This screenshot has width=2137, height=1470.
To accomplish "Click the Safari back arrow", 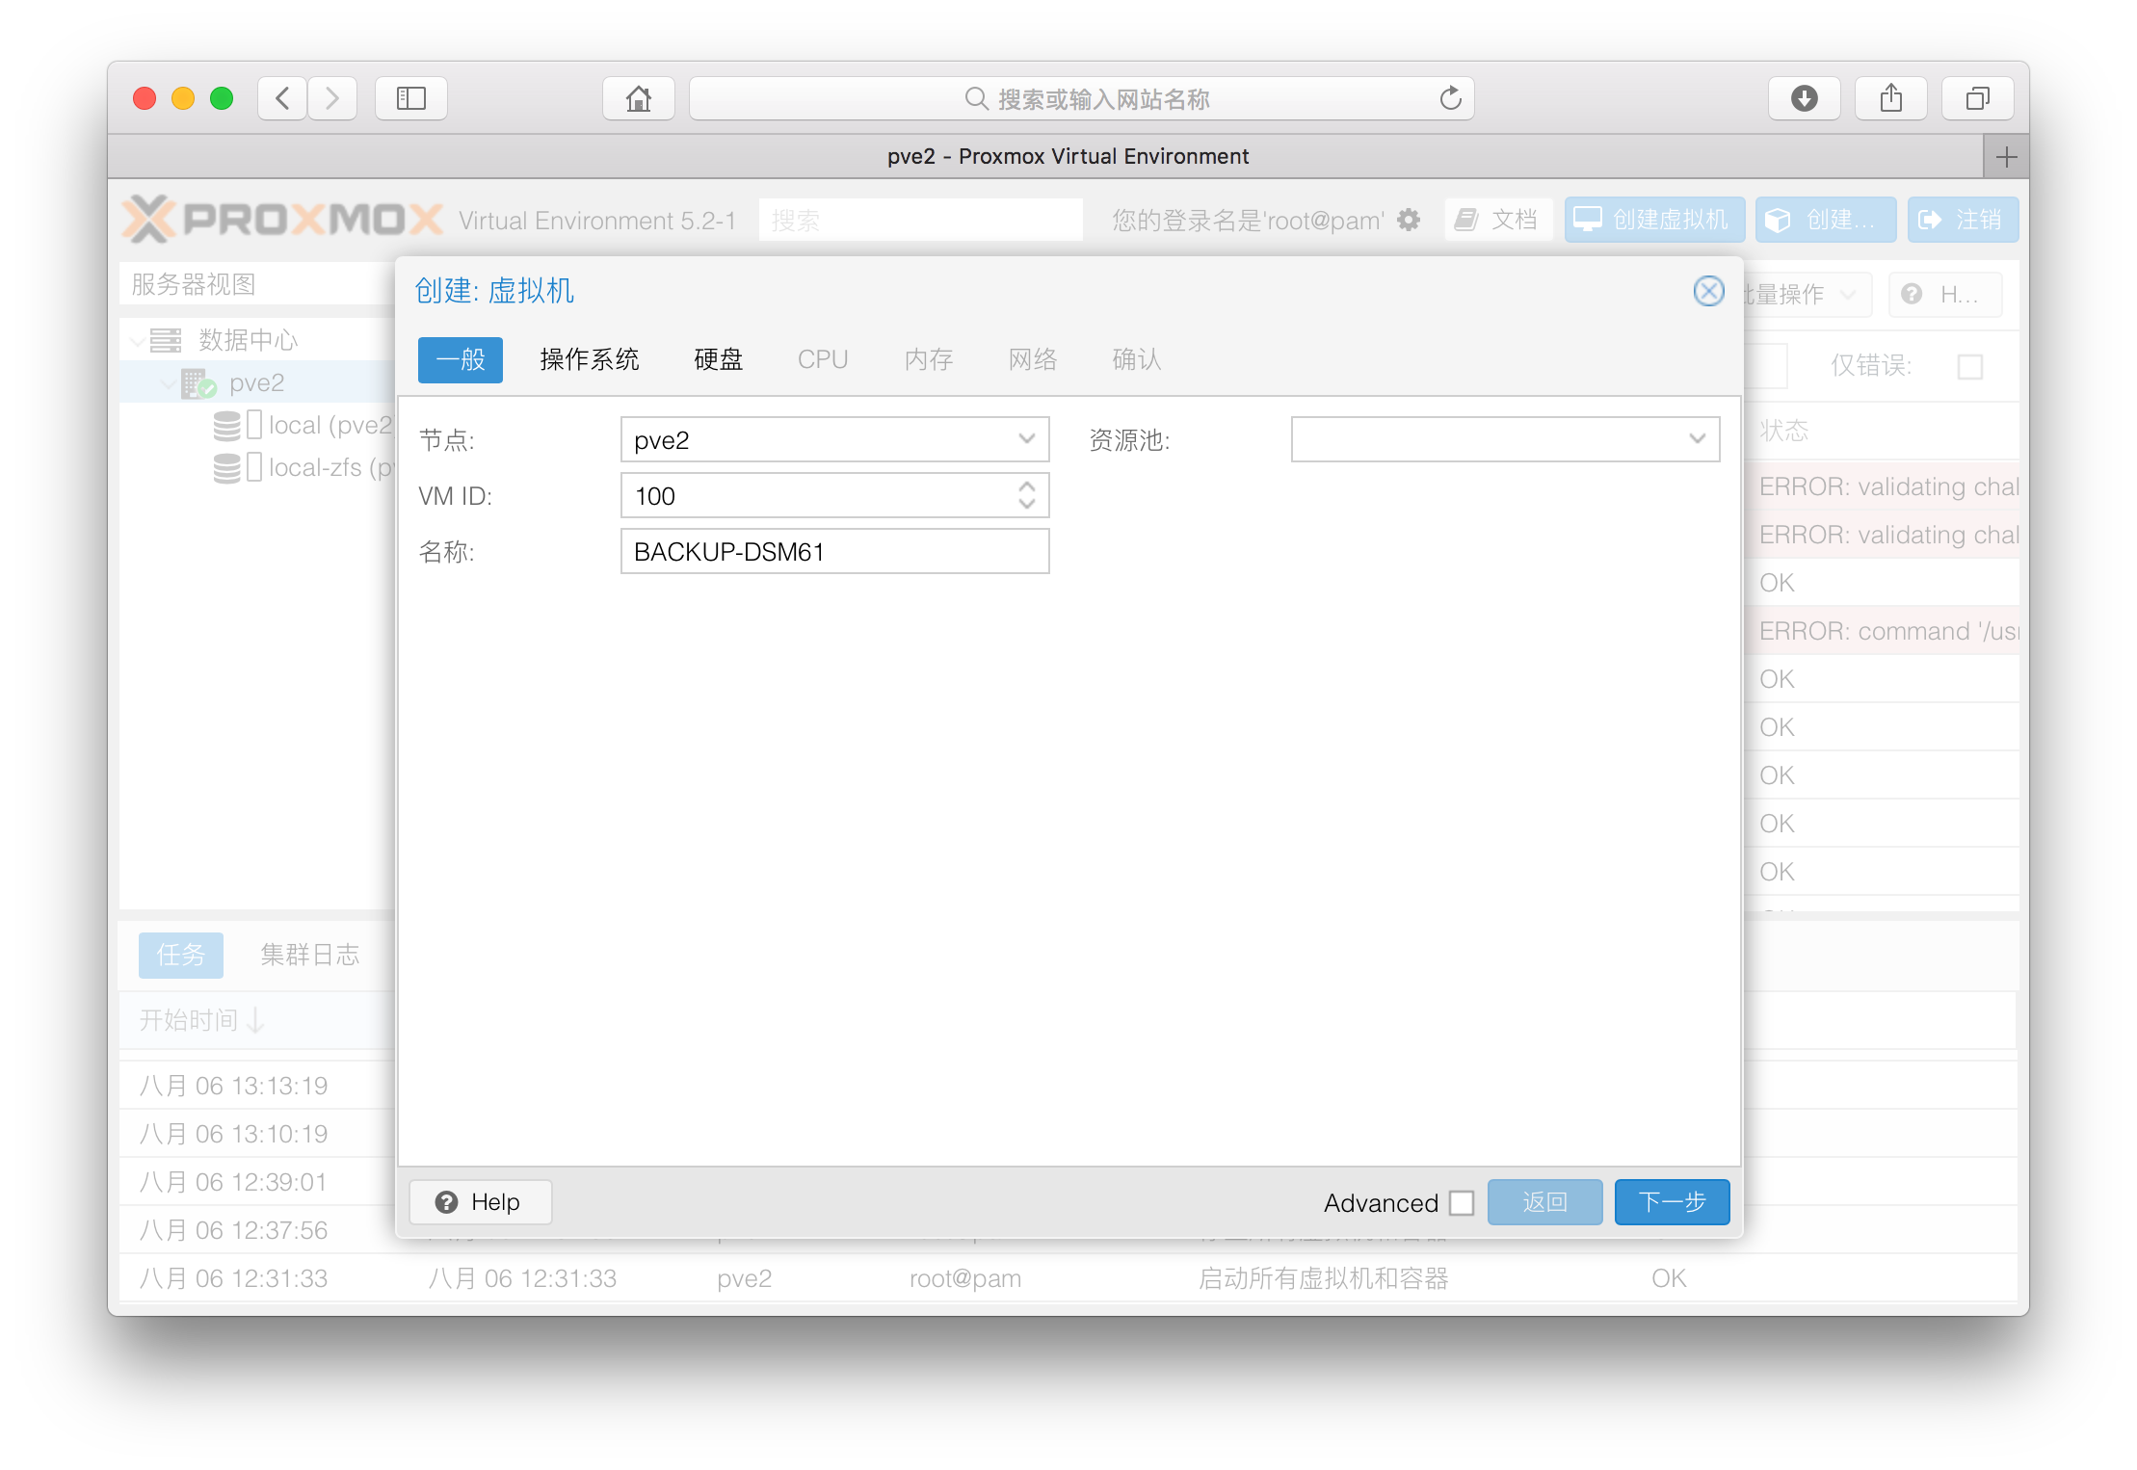I will coord(282,98).
